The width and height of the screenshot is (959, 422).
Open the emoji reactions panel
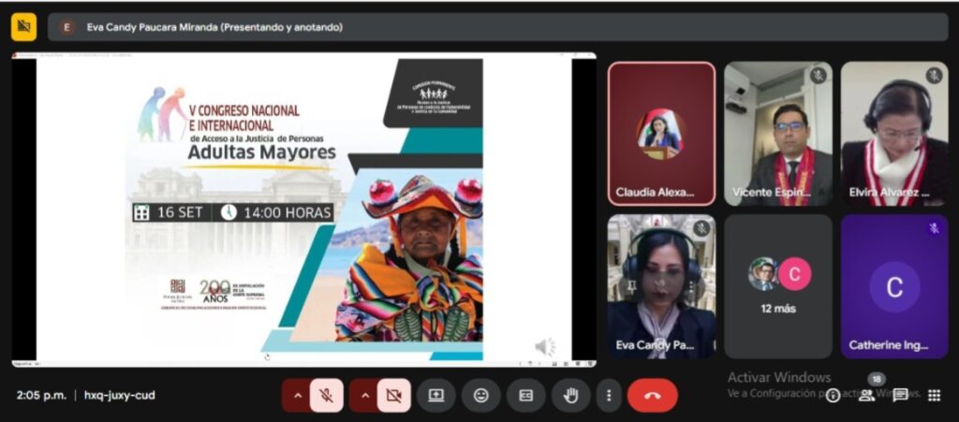tap(480, 396)
